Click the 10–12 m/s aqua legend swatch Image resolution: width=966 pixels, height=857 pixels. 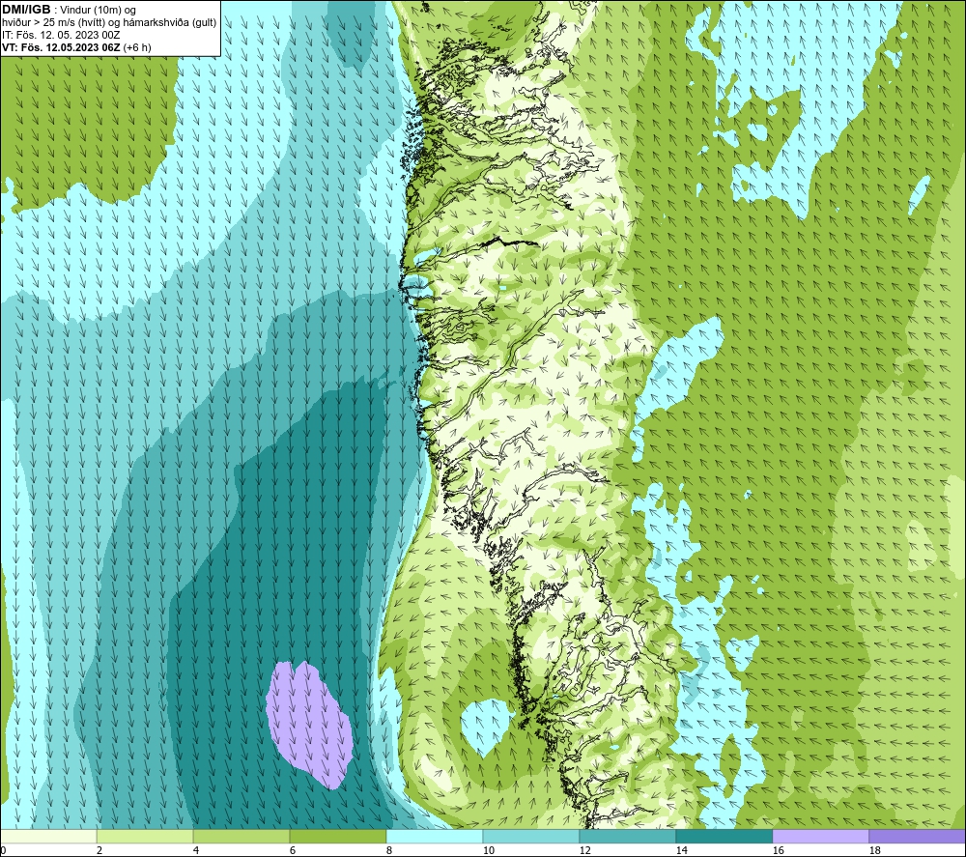point(531,837)
